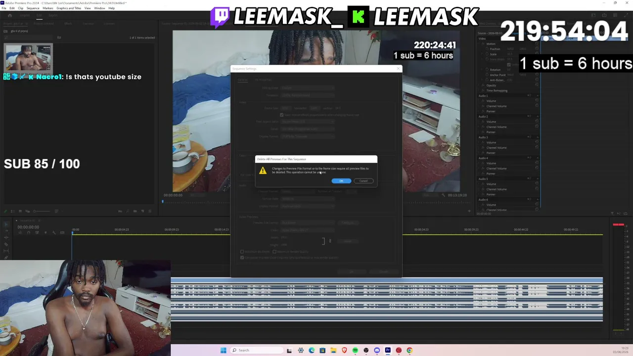Open Microsoft Edge from the taskbar
The height and width of the screenshot is (356, 633).
[312, 351]
